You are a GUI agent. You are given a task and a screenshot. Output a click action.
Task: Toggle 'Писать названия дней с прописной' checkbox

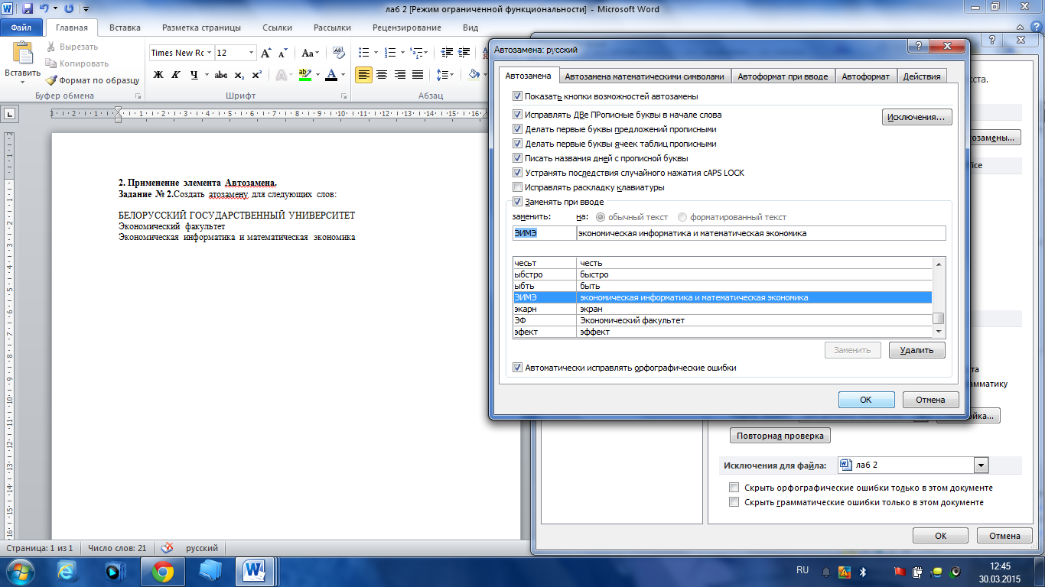pos(518,158)
